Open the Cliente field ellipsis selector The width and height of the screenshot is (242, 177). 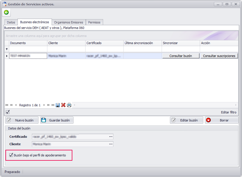click(111, 144)
